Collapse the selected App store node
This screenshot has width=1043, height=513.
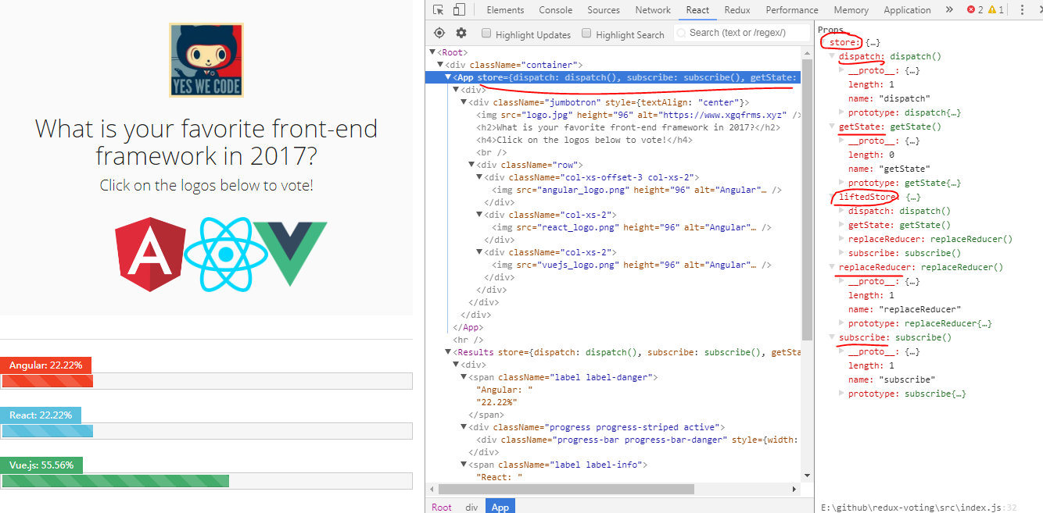(x=448, y=77)
